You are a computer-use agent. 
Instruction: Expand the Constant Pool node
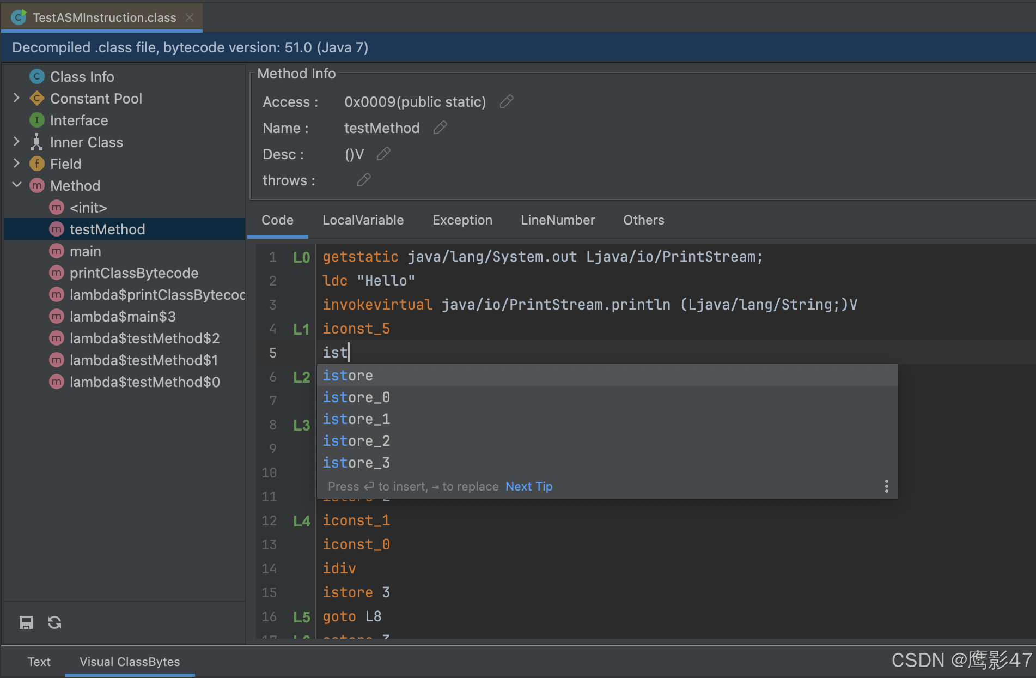pyautogui.click(x=17, y=98)
